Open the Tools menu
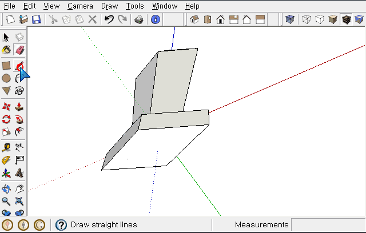This screenshot has width=366, height=233. 135,6
